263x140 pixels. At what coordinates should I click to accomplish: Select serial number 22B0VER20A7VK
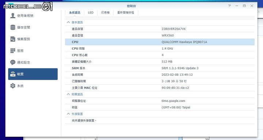click(174, 29)
